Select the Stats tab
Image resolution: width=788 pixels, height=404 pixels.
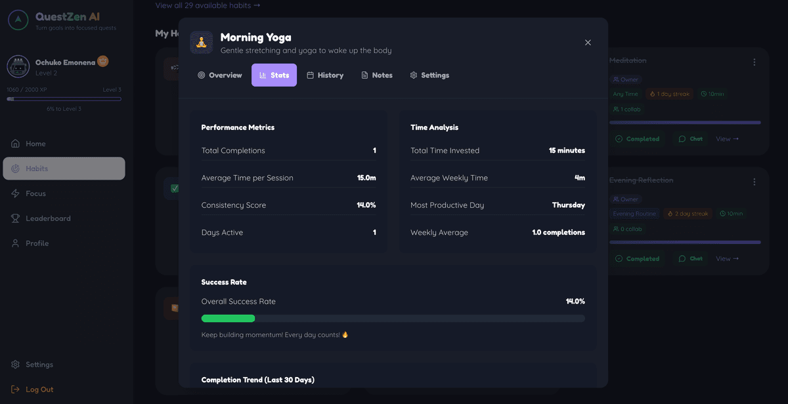(274, 75)
